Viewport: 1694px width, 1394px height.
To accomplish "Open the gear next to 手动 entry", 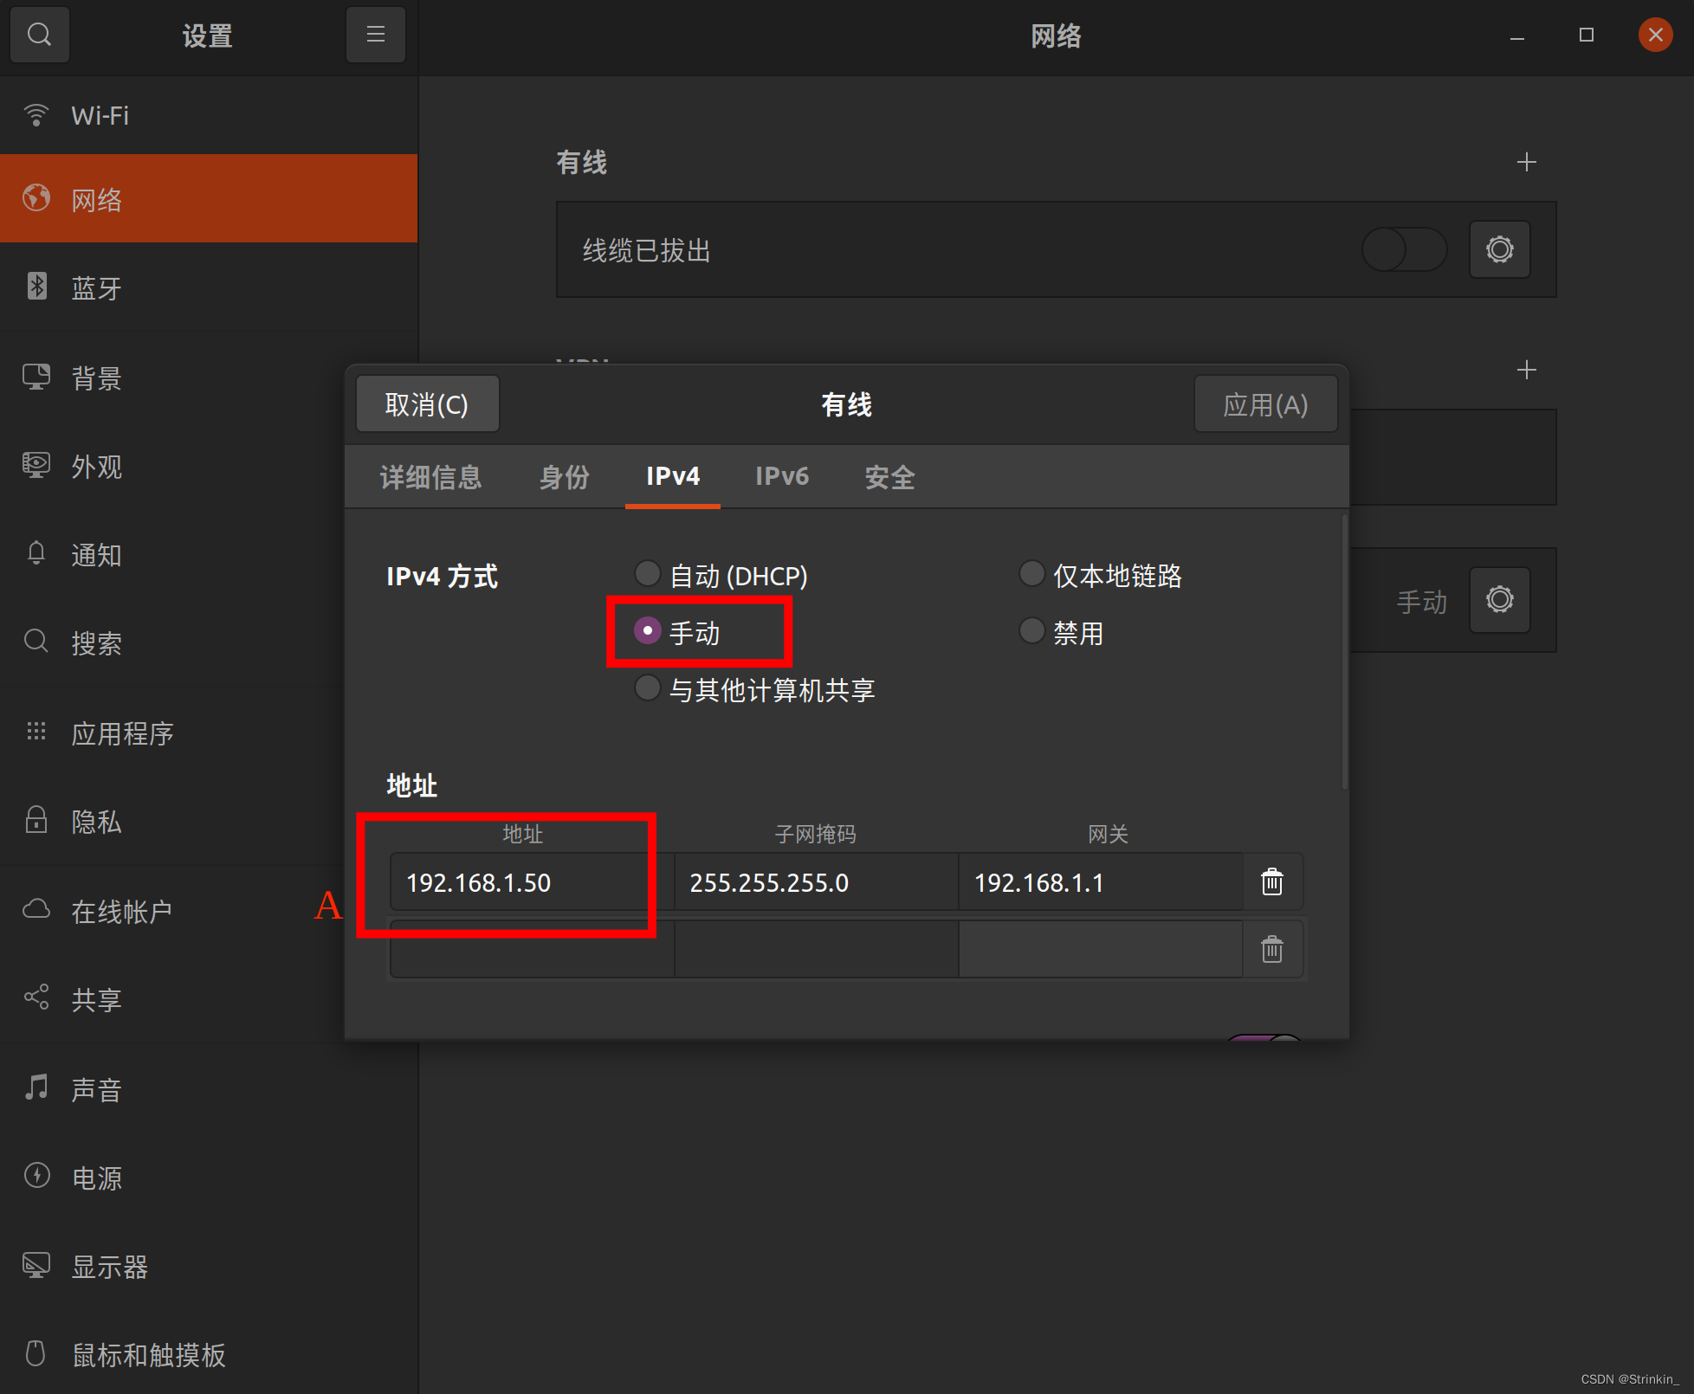I will click(1499, 600).
